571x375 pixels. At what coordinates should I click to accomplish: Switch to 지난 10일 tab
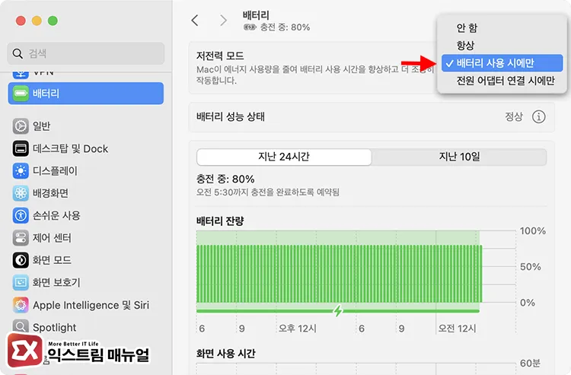tap(459, 157)
